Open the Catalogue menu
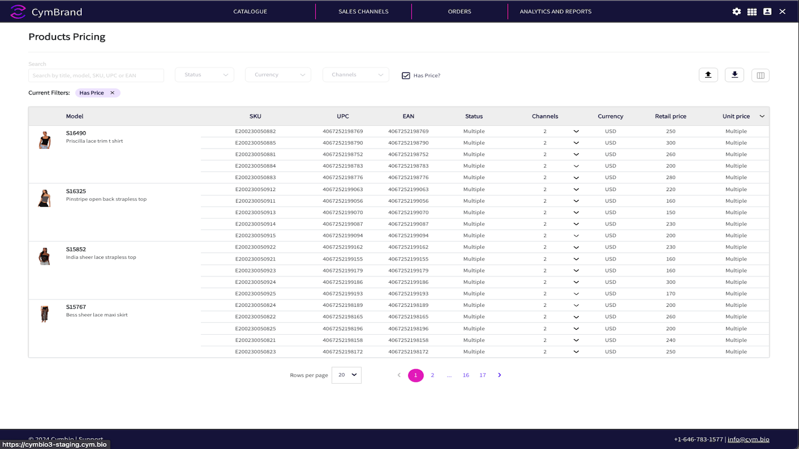This screenshot has width=799, height=449. pyautogui.click(x=250, y=11)
